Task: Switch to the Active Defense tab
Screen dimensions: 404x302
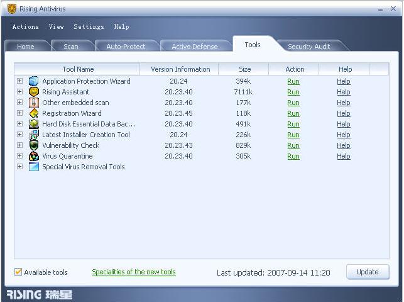Action: tap(195, 47)
